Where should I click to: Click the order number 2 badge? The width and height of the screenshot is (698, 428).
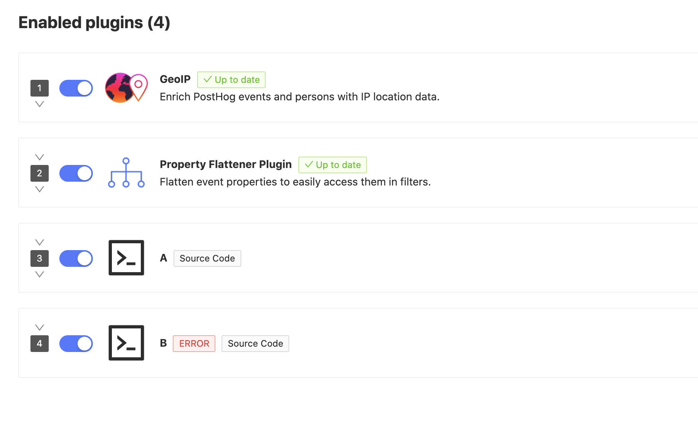point(40,173)
